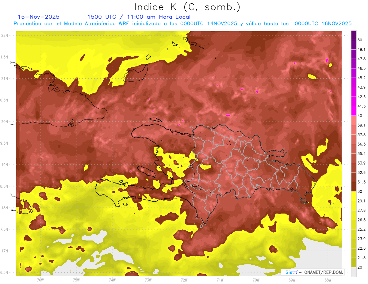The width and height of the screenshot is (368, 284).
Task: Click the longitude label '74W'
Action: (x=112, y=280)
